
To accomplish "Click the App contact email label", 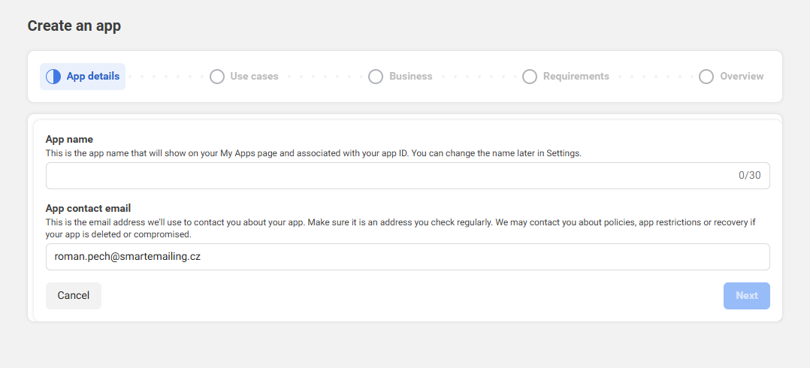I will pos(89,209).
